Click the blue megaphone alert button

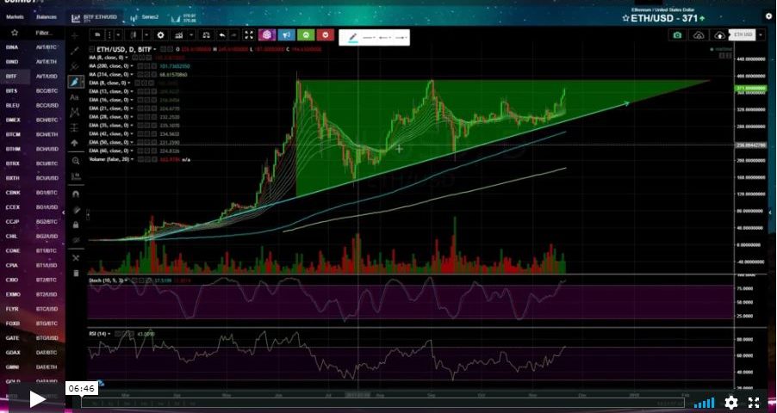click(x=286, y=35)
